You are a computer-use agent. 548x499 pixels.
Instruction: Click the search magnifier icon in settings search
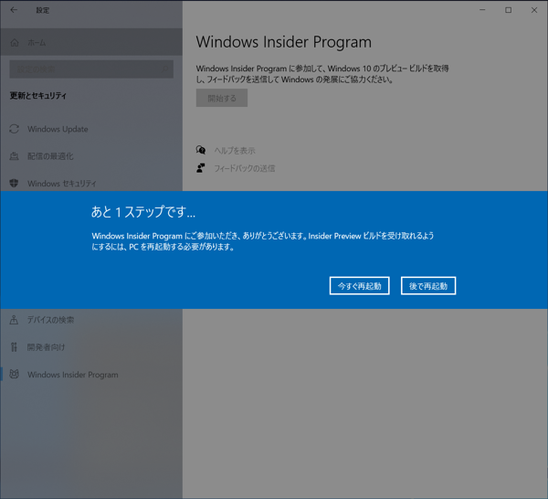(164, 69)
